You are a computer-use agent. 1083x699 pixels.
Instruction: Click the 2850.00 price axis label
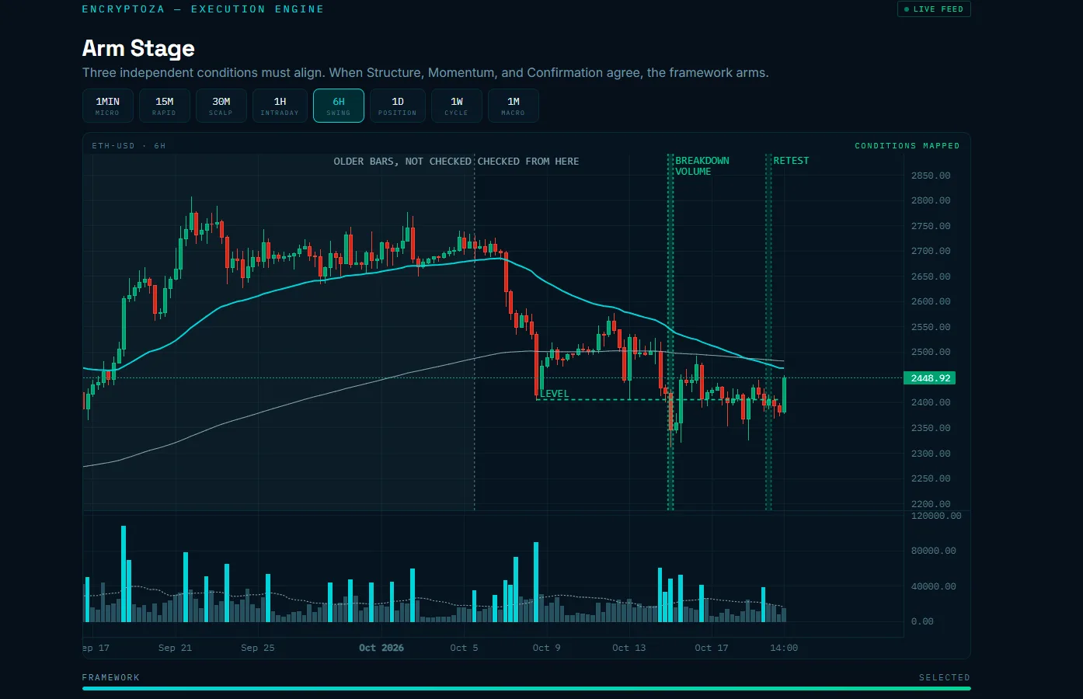(931, 176)
